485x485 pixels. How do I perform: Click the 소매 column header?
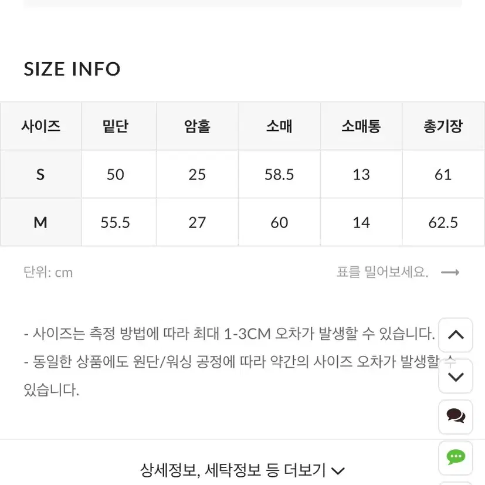[x=279, y=126]
